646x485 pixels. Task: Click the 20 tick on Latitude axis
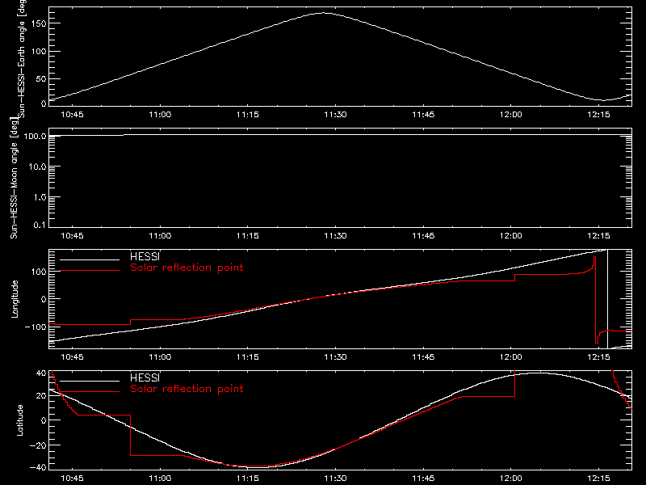pos(41,396)
